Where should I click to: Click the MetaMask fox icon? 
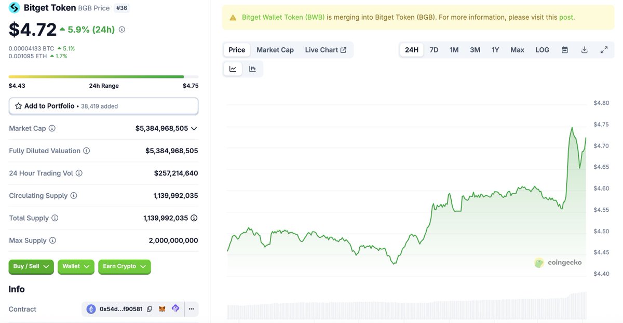162,308
